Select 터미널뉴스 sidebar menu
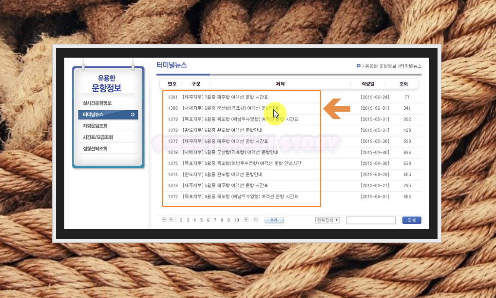Screen dimensions: 496x298 [108, 115]
